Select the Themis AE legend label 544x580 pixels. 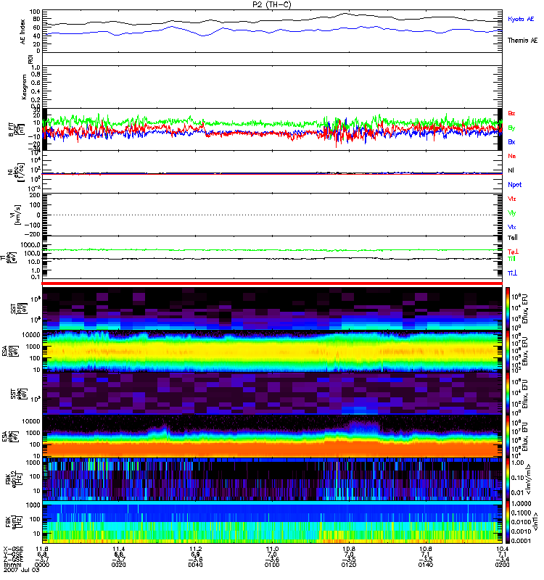tap(522, 41)
